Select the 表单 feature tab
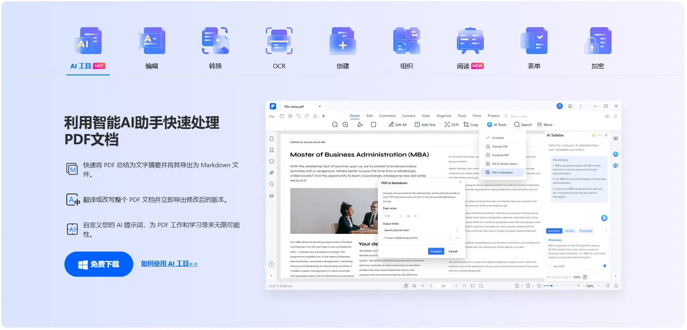Screen dimensions: 687x330 point(534,49)
